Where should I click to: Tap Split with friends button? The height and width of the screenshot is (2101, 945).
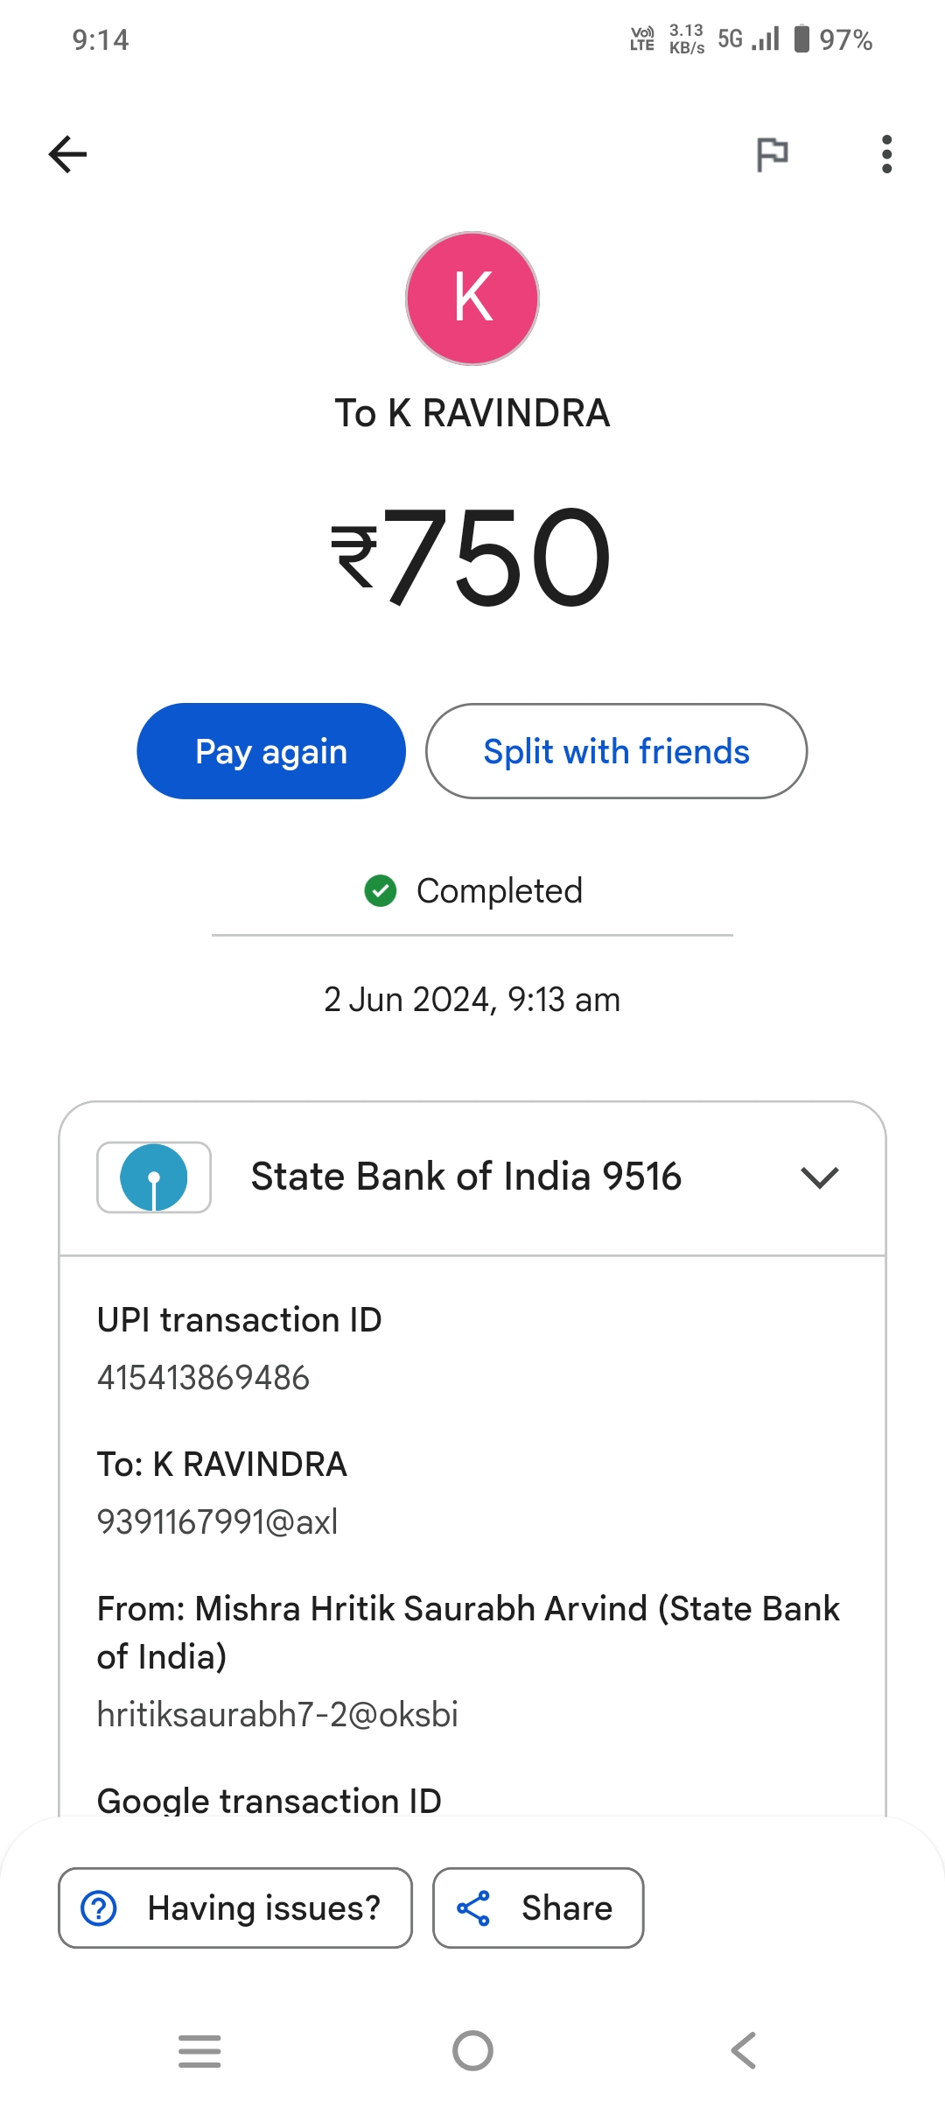tap(616, 751)
